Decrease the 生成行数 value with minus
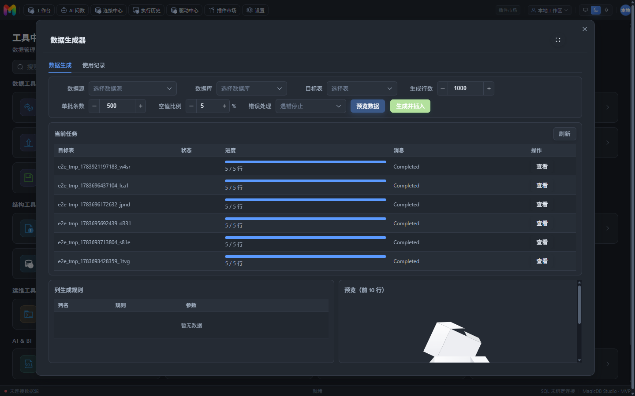This screenshot has height=396, width=635. coord(443,88)
